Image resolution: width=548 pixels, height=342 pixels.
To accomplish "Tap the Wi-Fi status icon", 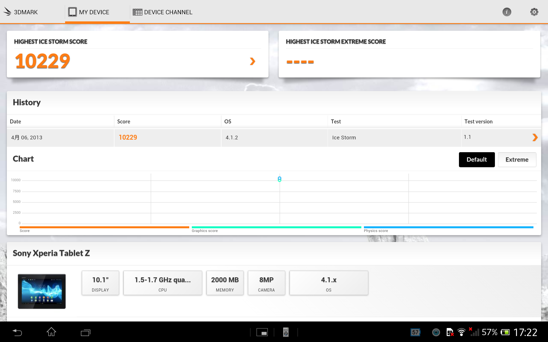I will (x=461, y=332).
